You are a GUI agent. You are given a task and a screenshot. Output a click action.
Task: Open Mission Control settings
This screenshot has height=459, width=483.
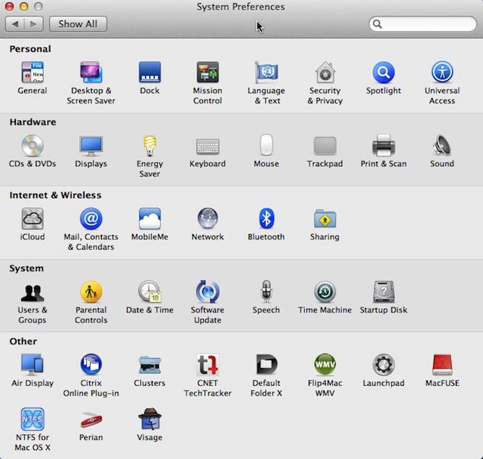208,73
